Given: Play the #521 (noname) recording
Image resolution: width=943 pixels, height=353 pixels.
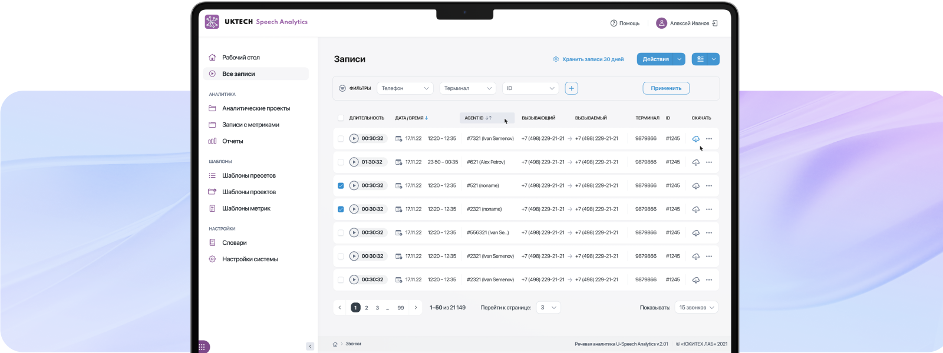Looking at the screenshot, I should (x=354, y=186).
